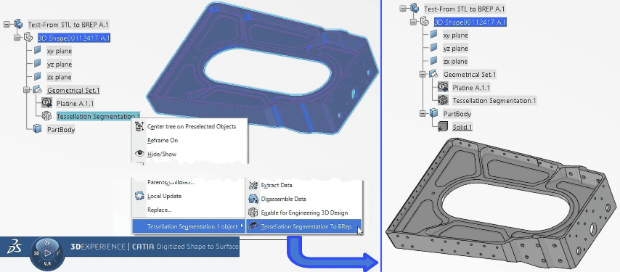Collapse left tree root Test-From STL to BREP A.1
The width and height of the screenshot is (620, 272).
coord(7,25)
